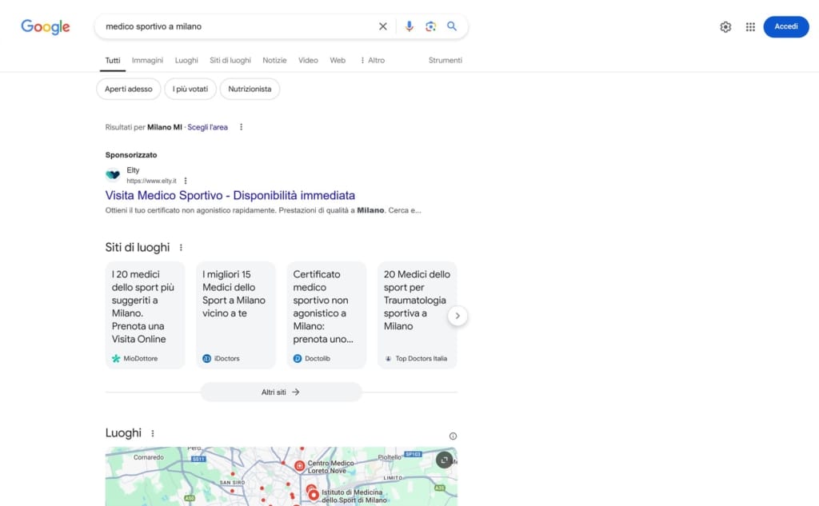Click the blue magnifier search icon

(452, 26)
